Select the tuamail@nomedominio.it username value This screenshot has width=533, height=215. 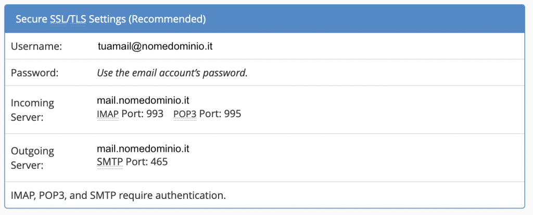tap(155, 47)
